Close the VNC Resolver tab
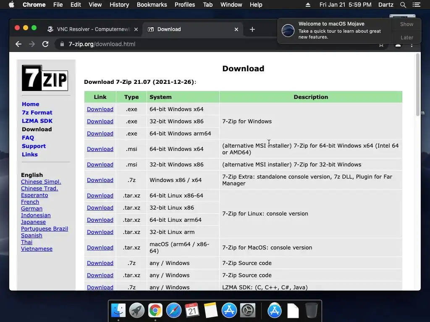This screenshot has width=430, height=322. [x=136, y=29]
